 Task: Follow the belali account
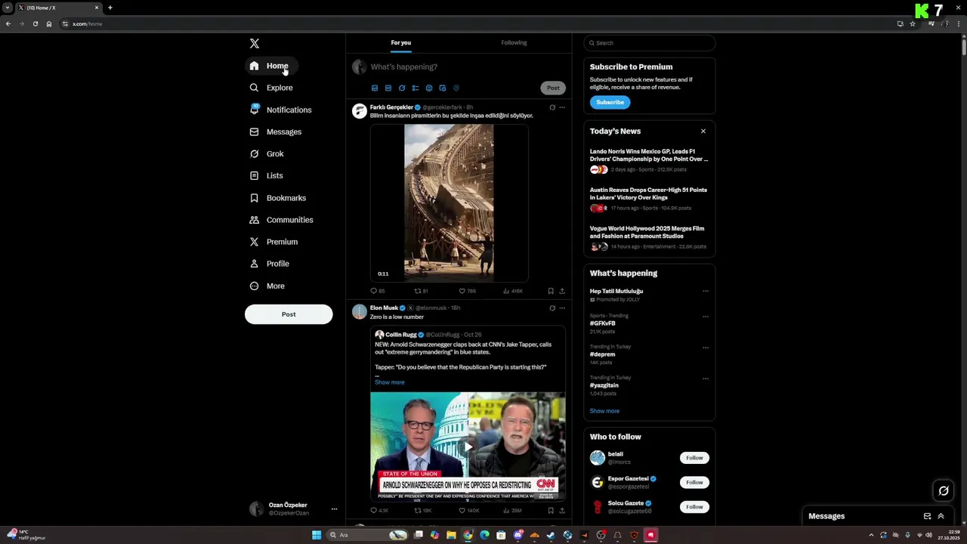694,458
